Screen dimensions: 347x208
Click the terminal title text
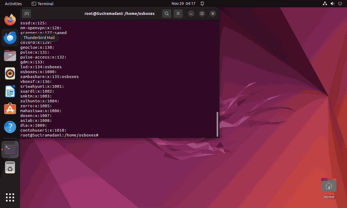point(120,14)
